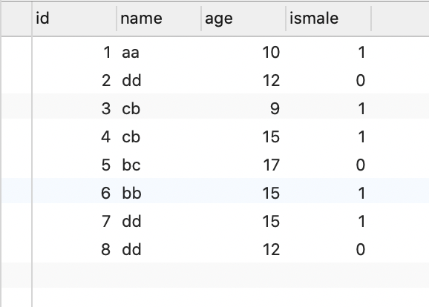Image resolution: width=429 pixels, height=307 pixels.
Task: Click the empty row below id 8
Action: pyautogui.click(x=215, y=275)
